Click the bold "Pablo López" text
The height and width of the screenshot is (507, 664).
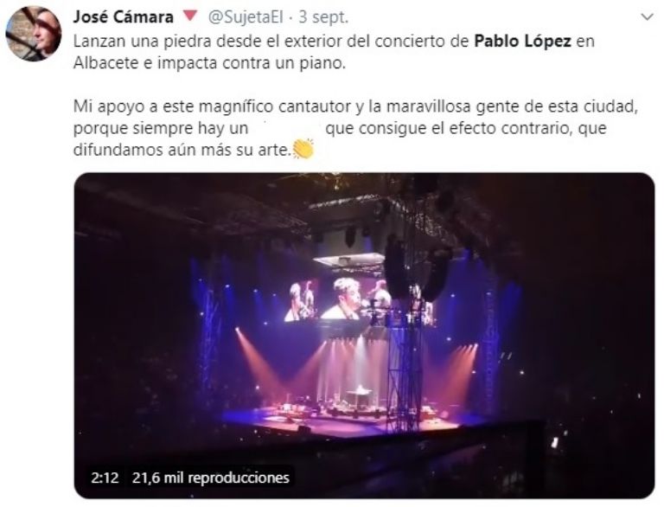522,42
